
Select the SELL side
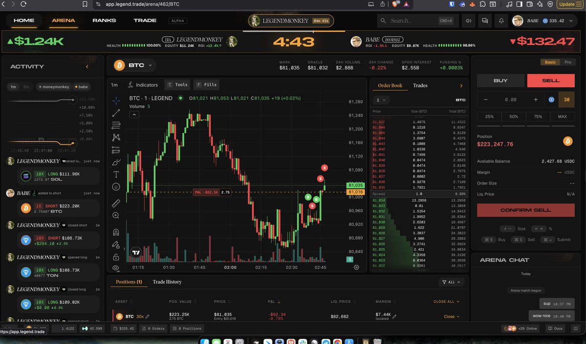pos(551,81)
